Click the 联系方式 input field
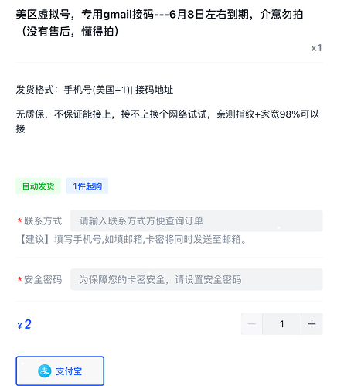The height and width of the screenshot is (386, 344). (x=196, y=220)
